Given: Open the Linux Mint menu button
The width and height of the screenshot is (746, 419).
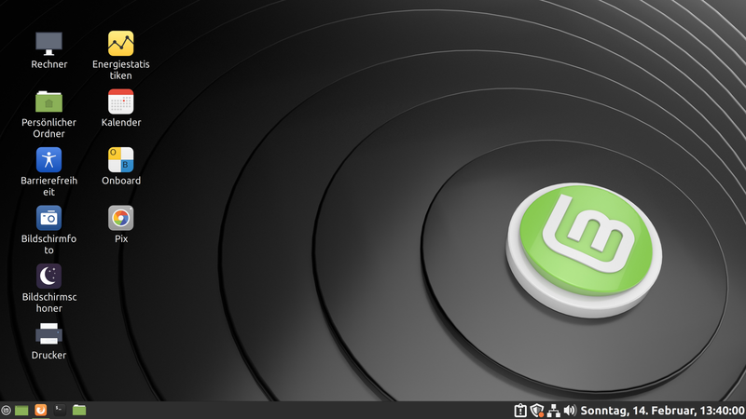Looking at the screenshot, I should pyautogui.click(x=6, y=410).
